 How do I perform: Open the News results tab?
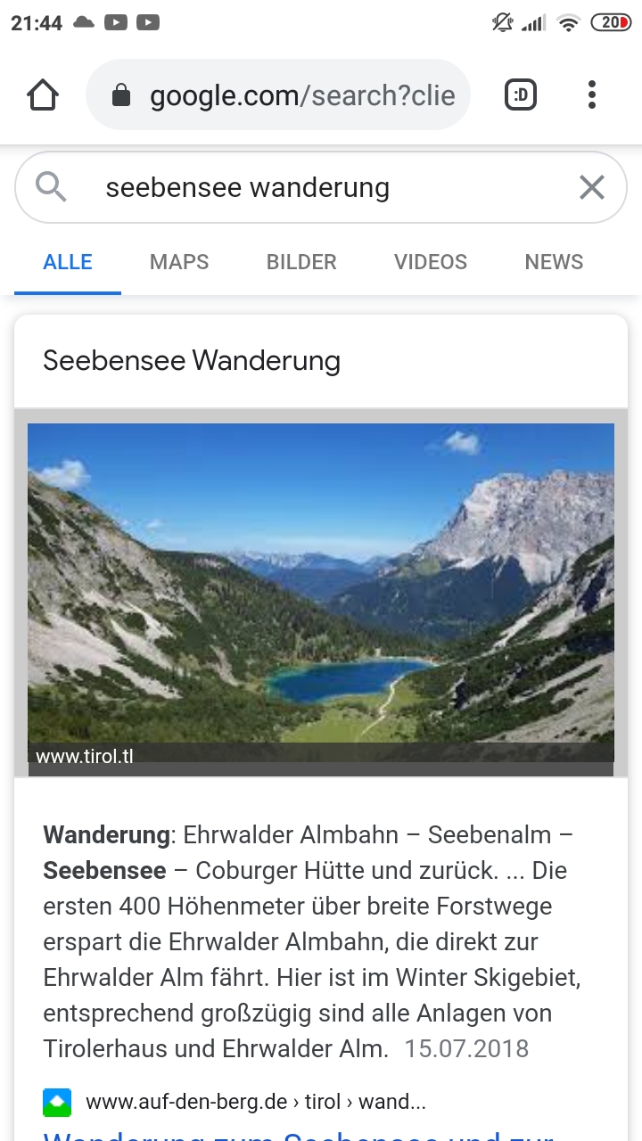click(554, 262)
